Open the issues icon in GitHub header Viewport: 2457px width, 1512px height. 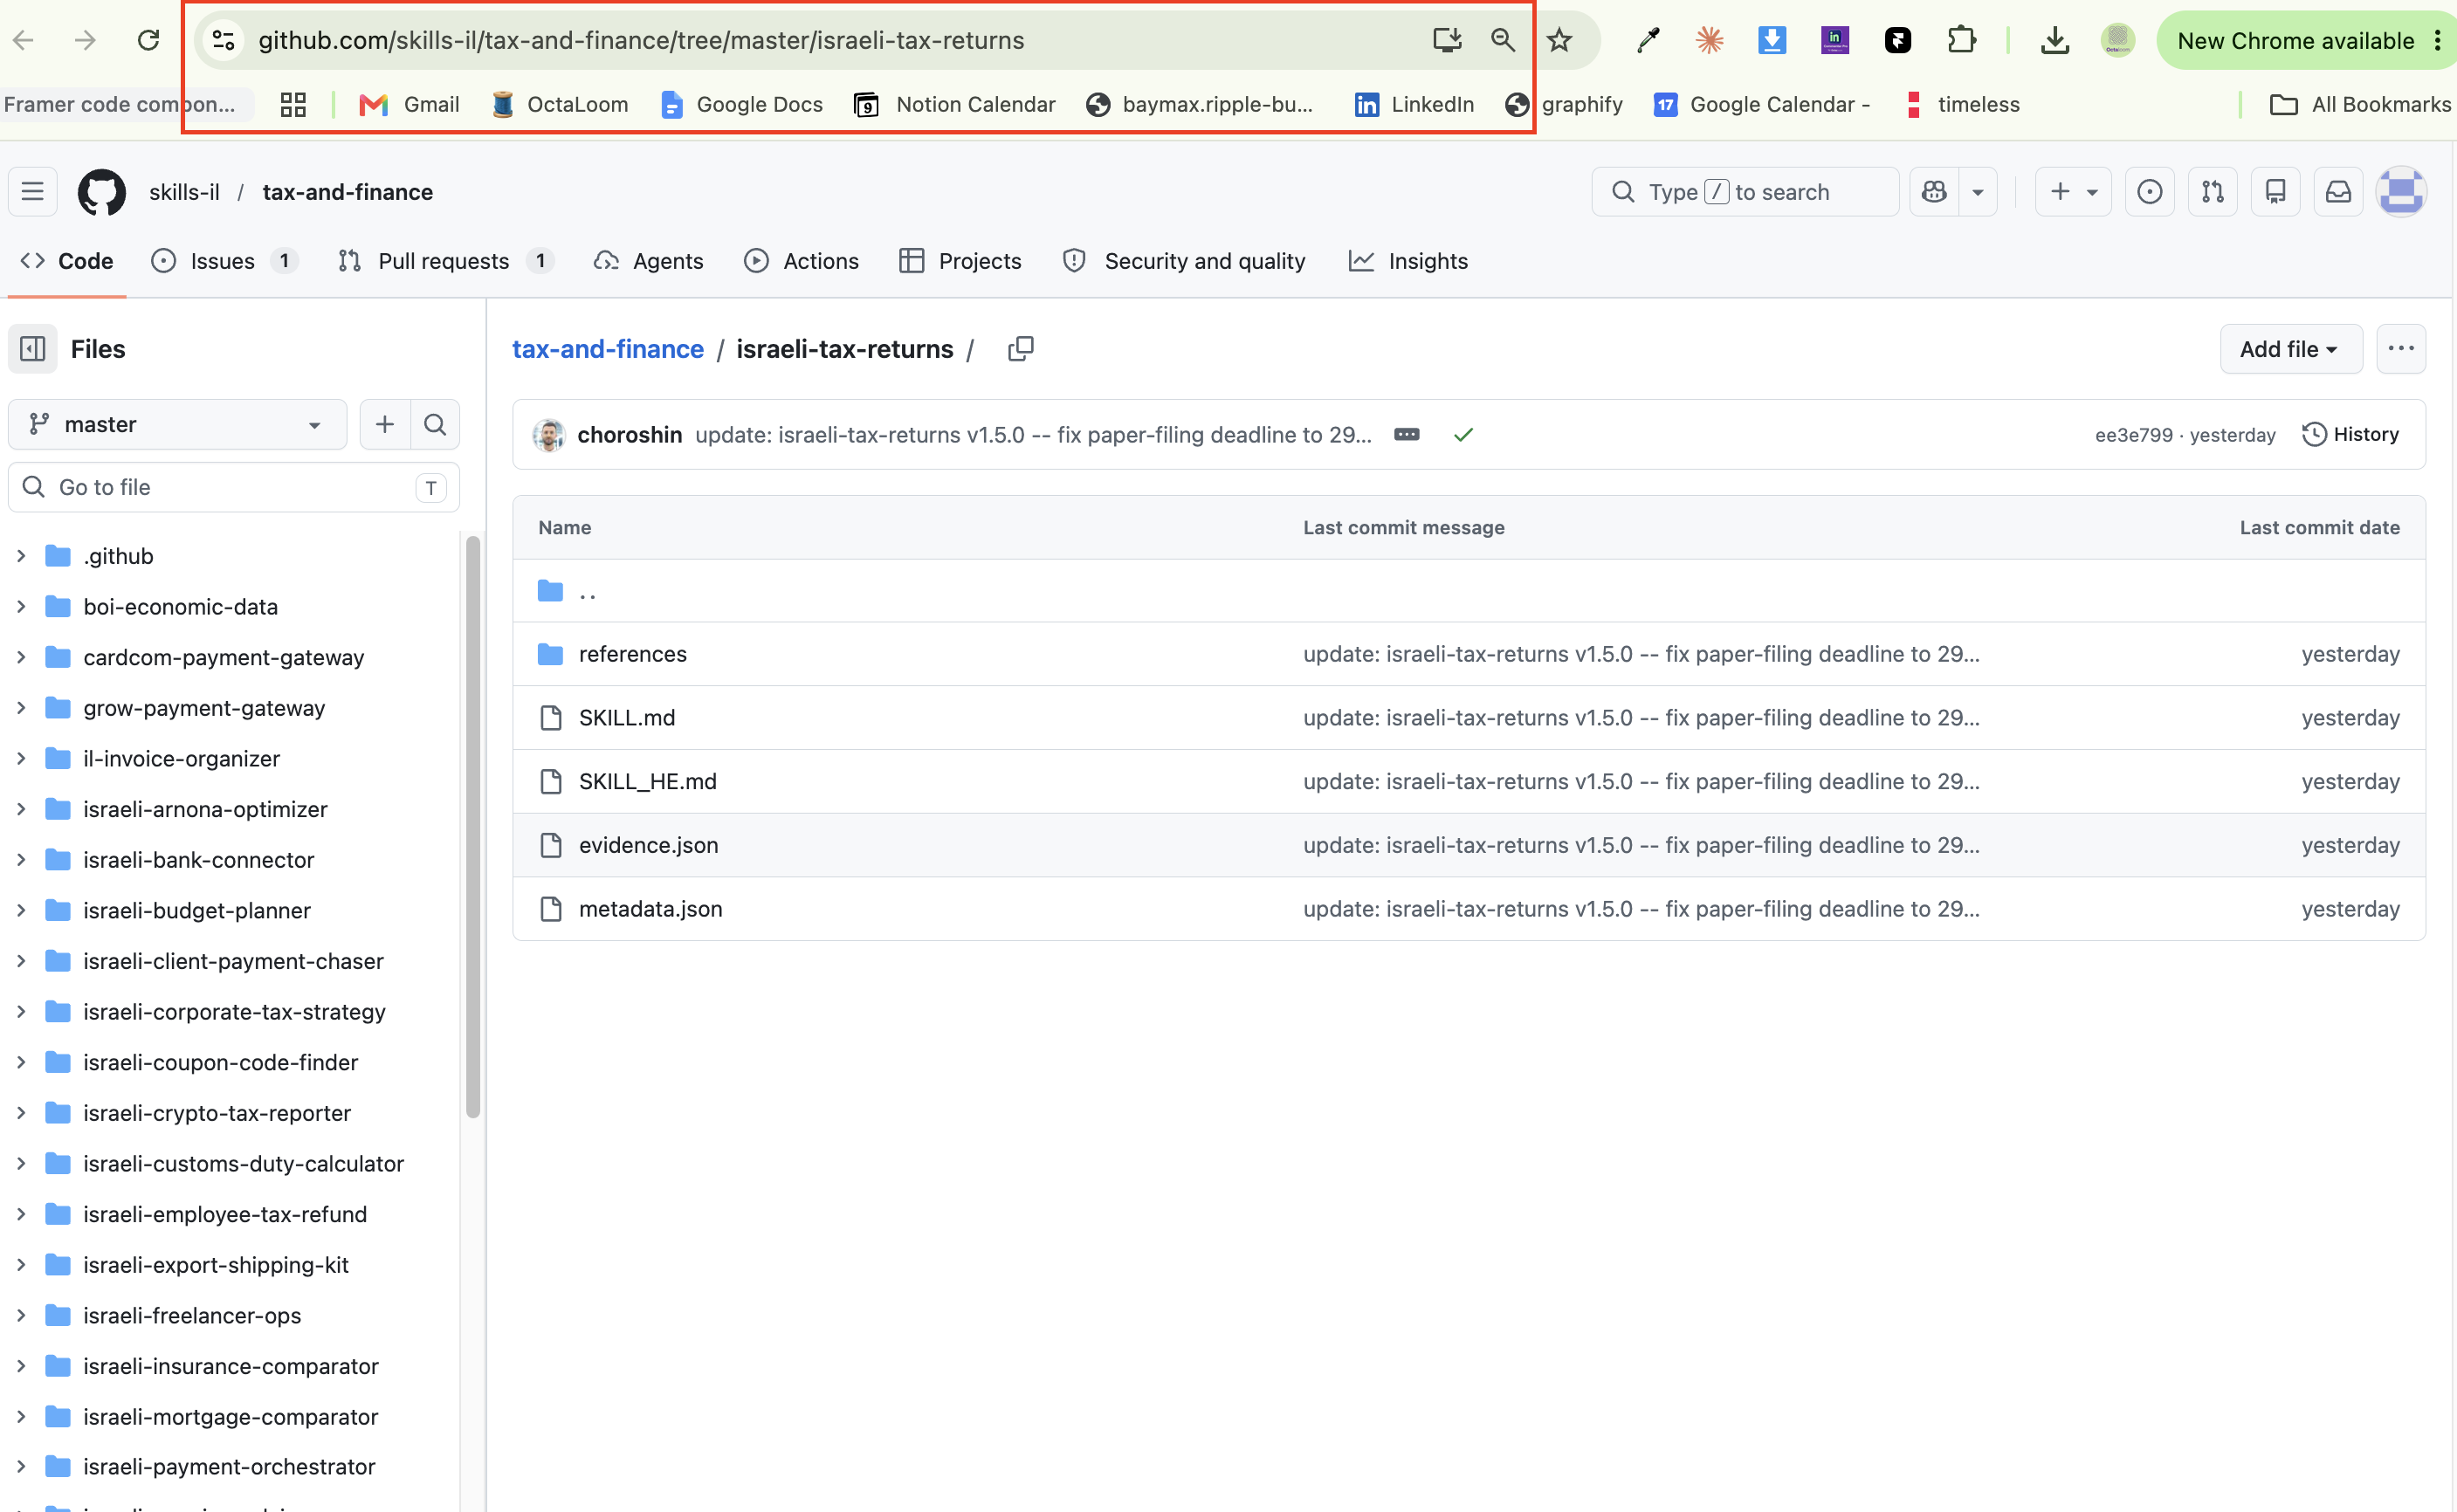(x=2149, y=191)
